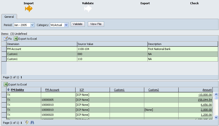The height and width of the screenshot is (126, 219).
Task: Click the upper grid's Excel icon
Action: [16, 38]
